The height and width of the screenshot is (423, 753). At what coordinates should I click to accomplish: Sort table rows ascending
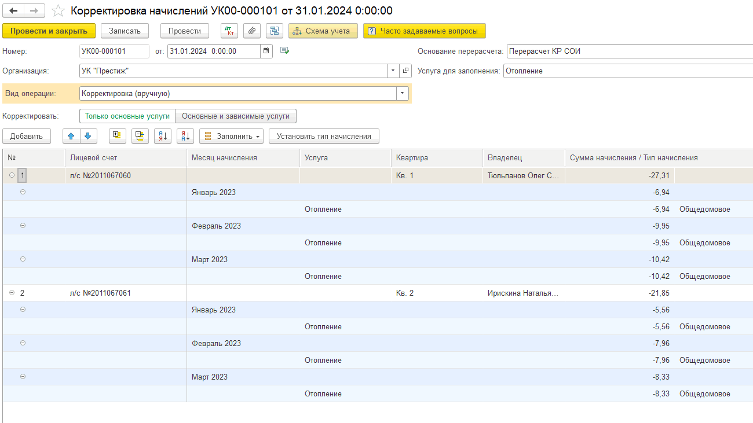163,136
